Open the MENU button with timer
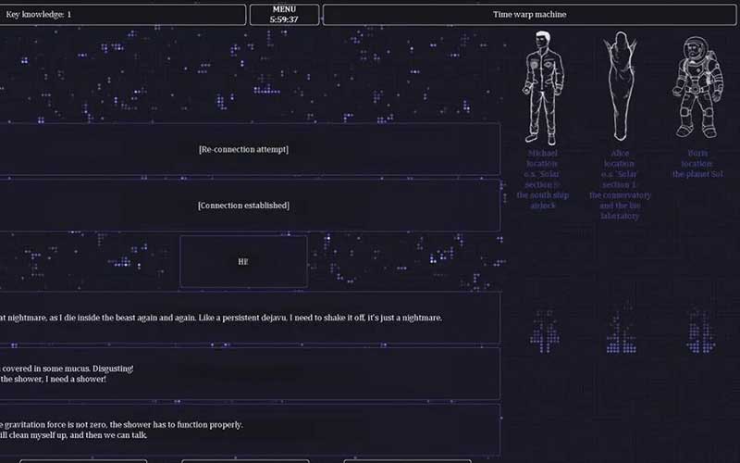Viewport: 740px width, 463px height. tap(283, 14)
